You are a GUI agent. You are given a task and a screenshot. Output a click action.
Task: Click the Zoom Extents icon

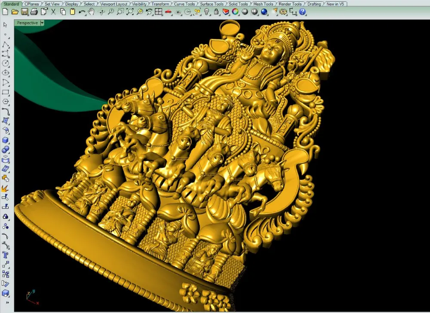click(130, 12)
